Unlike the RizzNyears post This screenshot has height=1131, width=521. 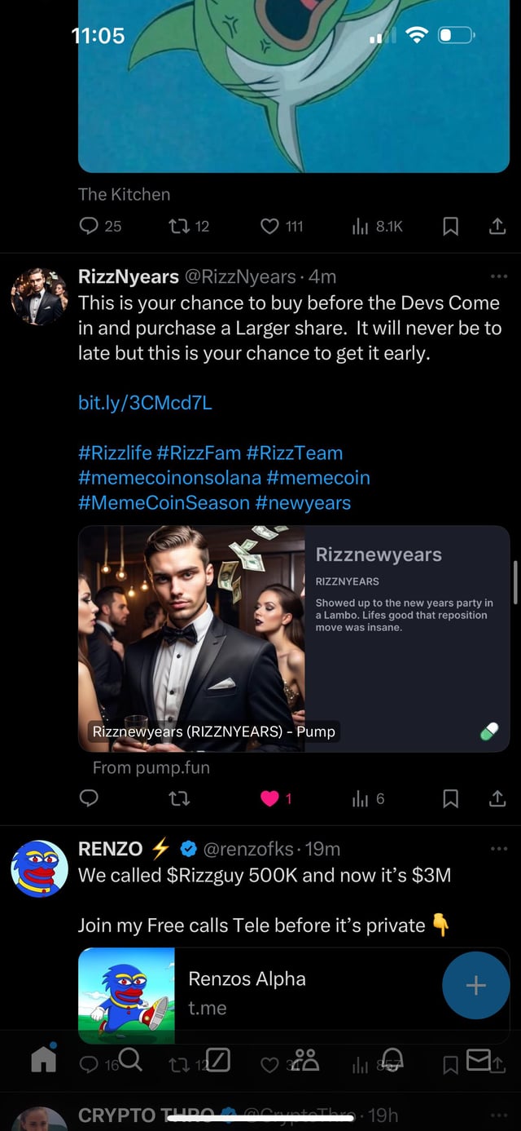[x=270, y=798]
